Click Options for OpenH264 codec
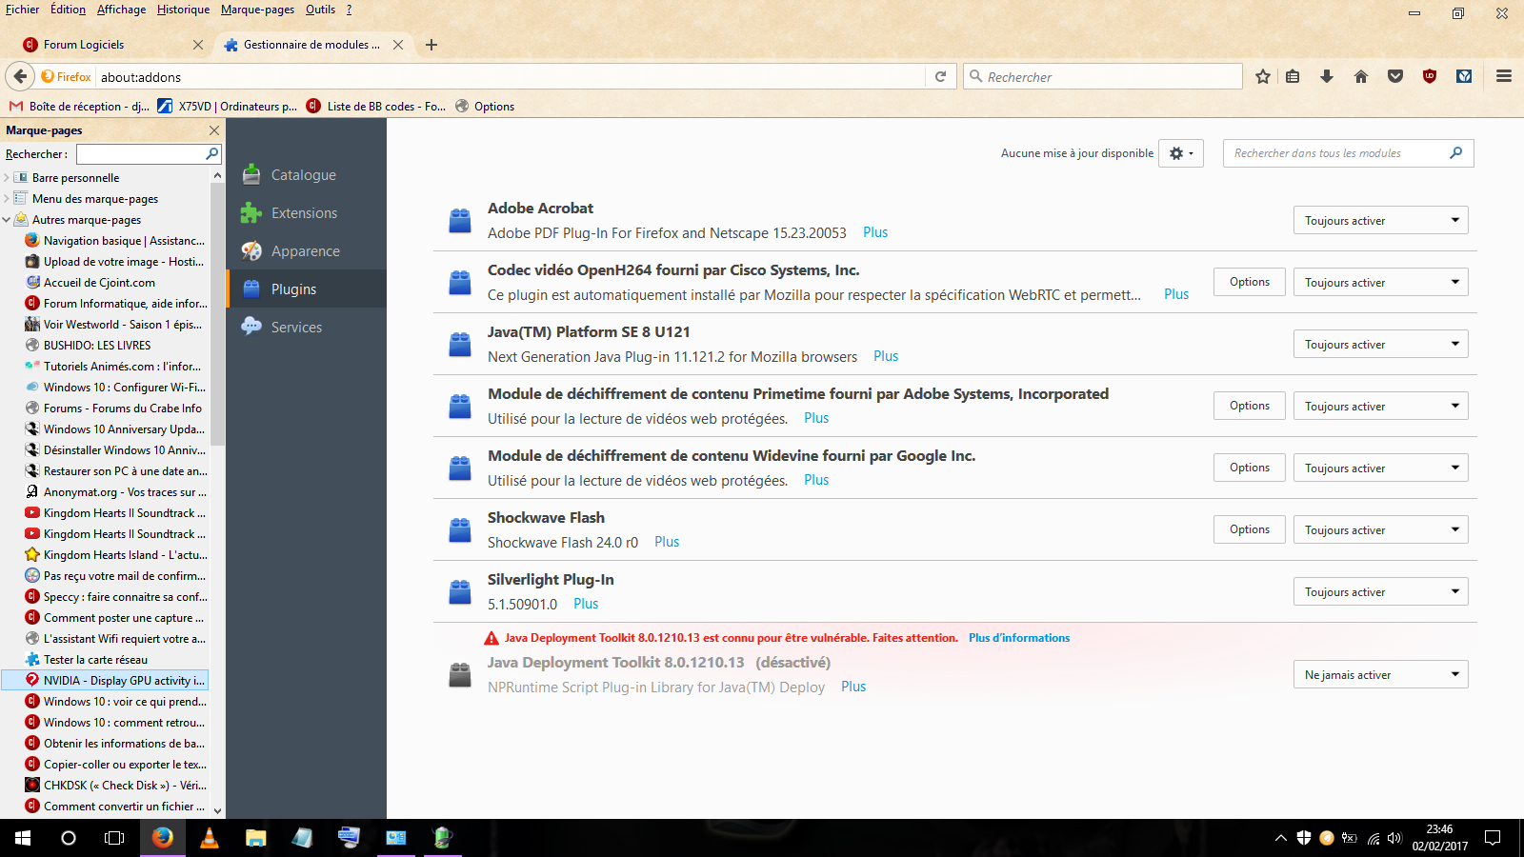The width and height of the screenshot is (1524, 857). (1250, 282)
